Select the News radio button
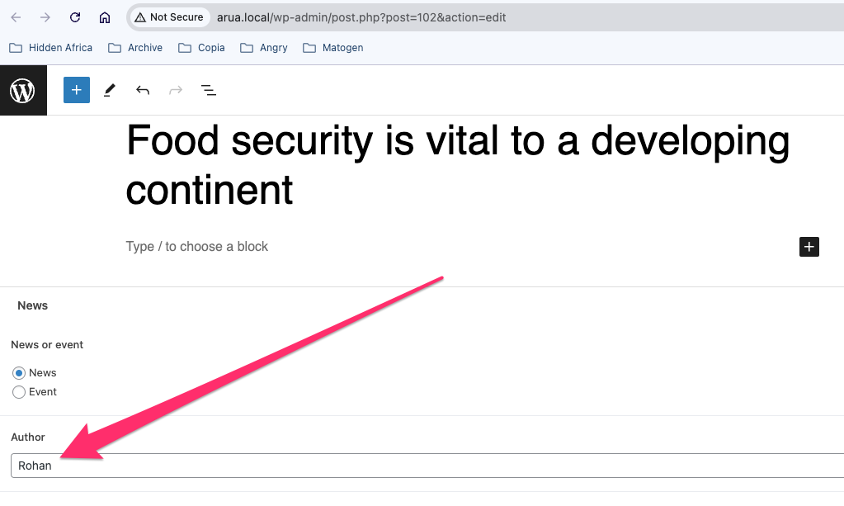 (20, 373)
